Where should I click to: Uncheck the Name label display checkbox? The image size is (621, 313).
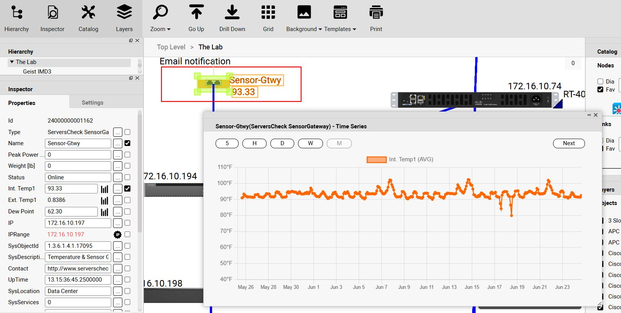[x=127, y=143]
